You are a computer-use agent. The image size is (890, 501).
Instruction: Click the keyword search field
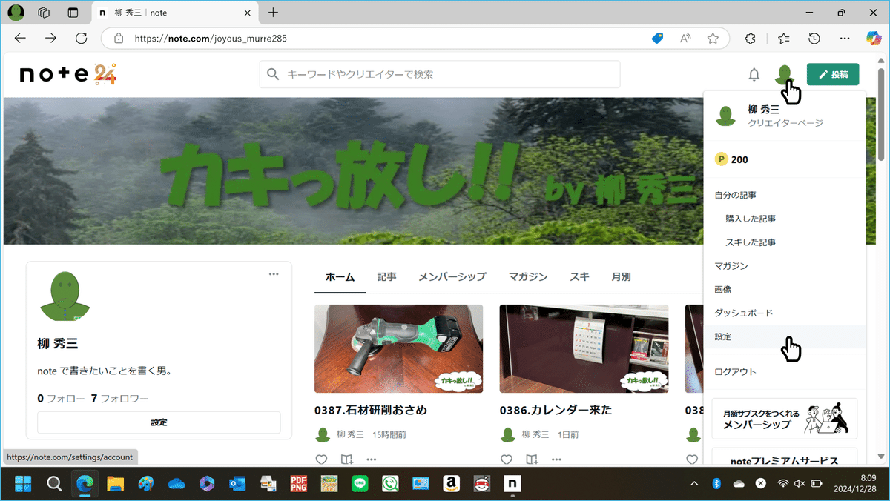(x=440, y=74)
